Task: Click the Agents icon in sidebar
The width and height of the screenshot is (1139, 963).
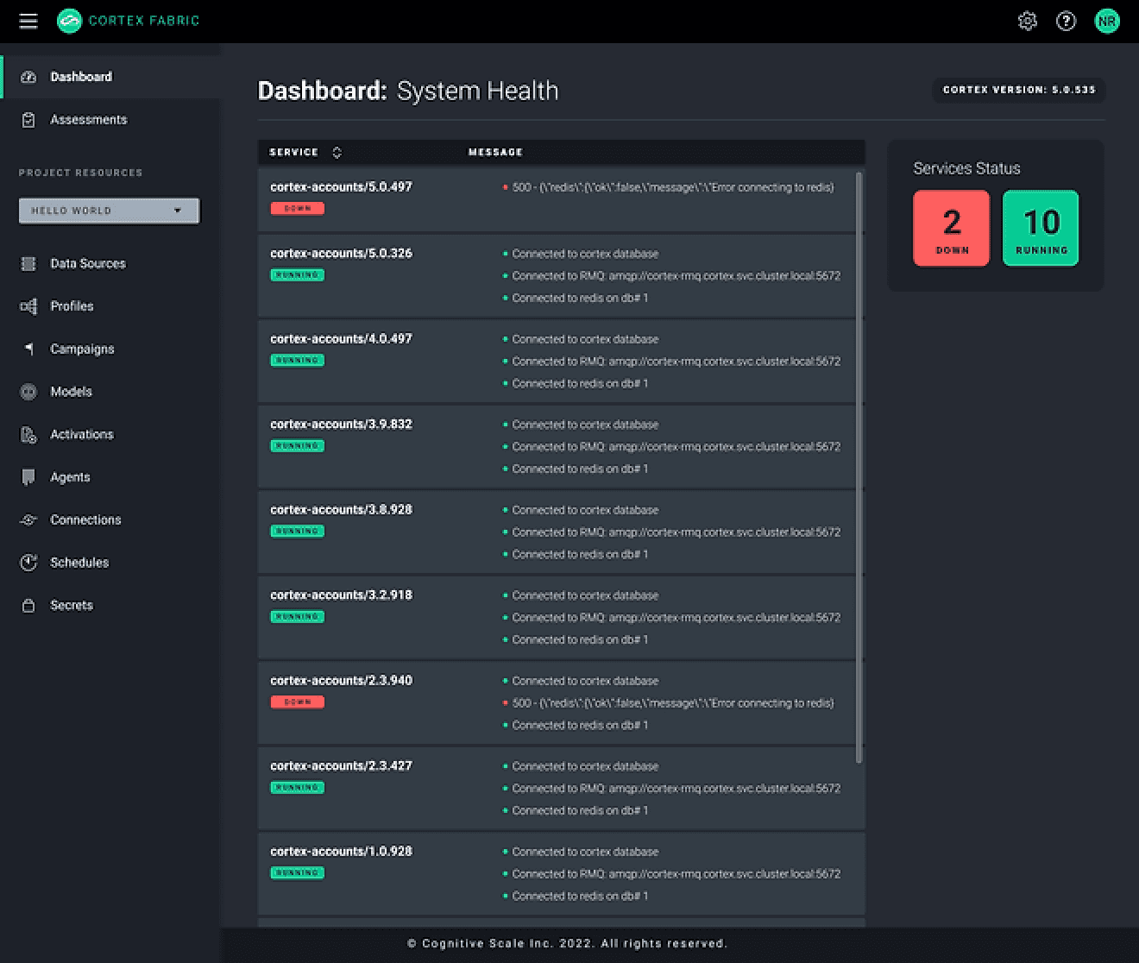Action: click(28, 477)
